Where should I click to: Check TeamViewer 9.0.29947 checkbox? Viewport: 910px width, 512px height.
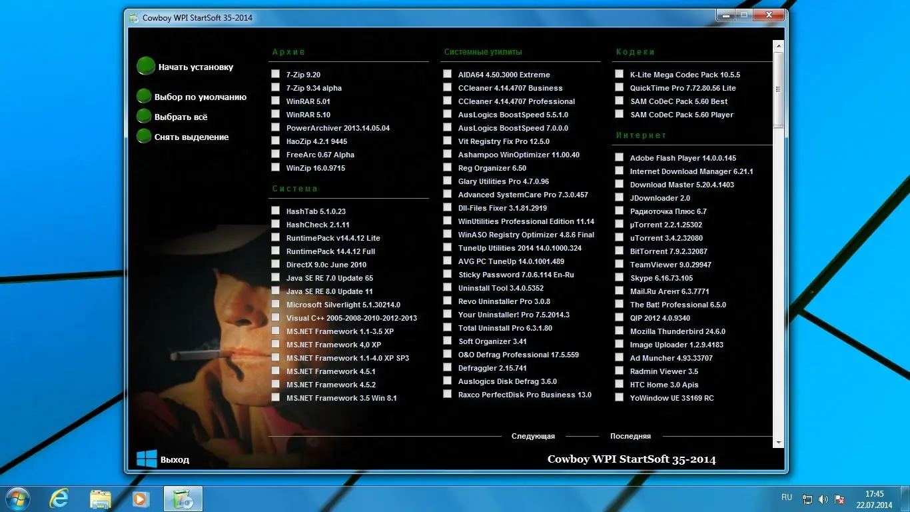pyautogui.click(x=620, y=264)
